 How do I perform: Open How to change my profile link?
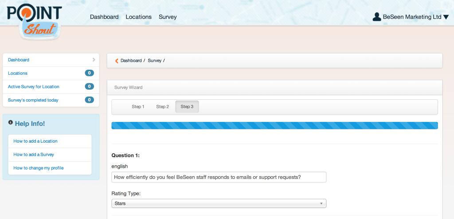click(x=38, y=168)
